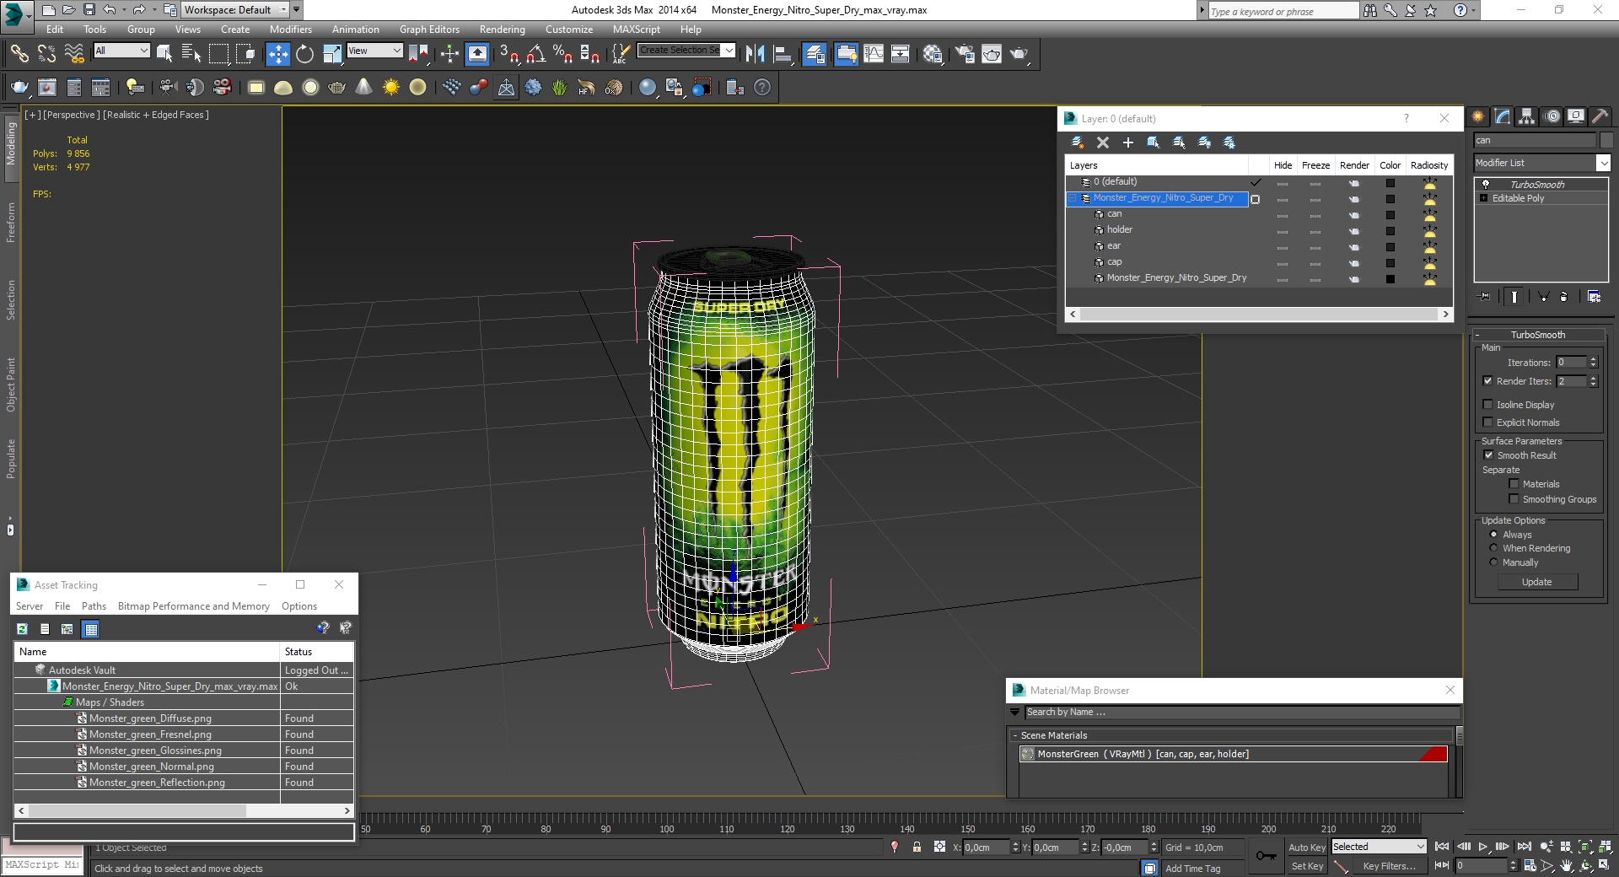Enable Isoline Display checkbox
The height and width of the screenshot is (877, 1619).
point(1488,405)
